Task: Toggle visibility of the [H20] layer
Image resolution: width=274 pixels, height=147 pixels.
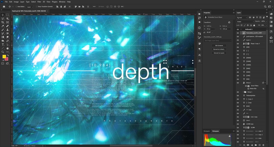Action: pyautogui.click(x=238, y=106)
